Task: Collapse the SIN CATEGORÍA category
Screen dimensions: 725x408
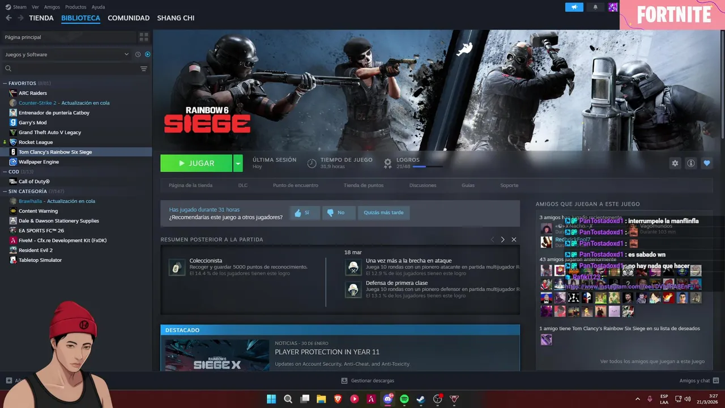Action: pyautogui.click(x=5, y=192)
